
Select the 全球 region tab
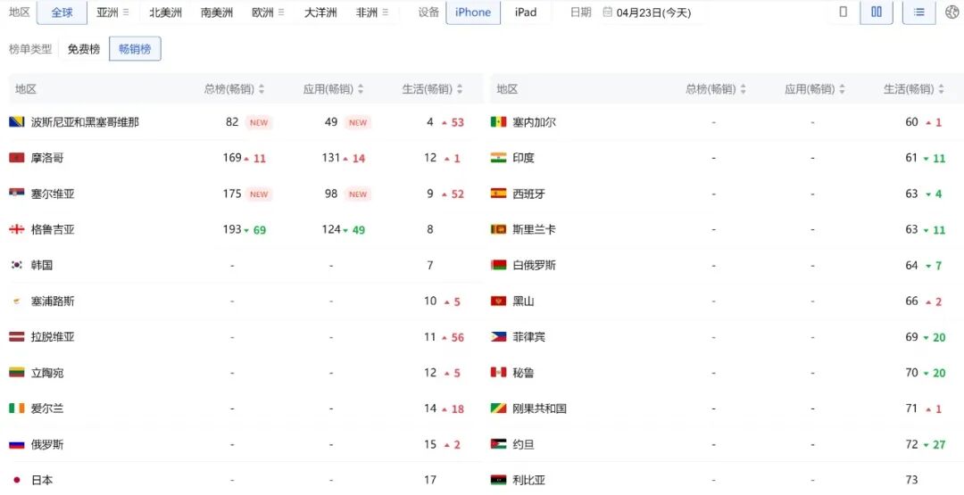pyautogui.click(x=62, y=12)
